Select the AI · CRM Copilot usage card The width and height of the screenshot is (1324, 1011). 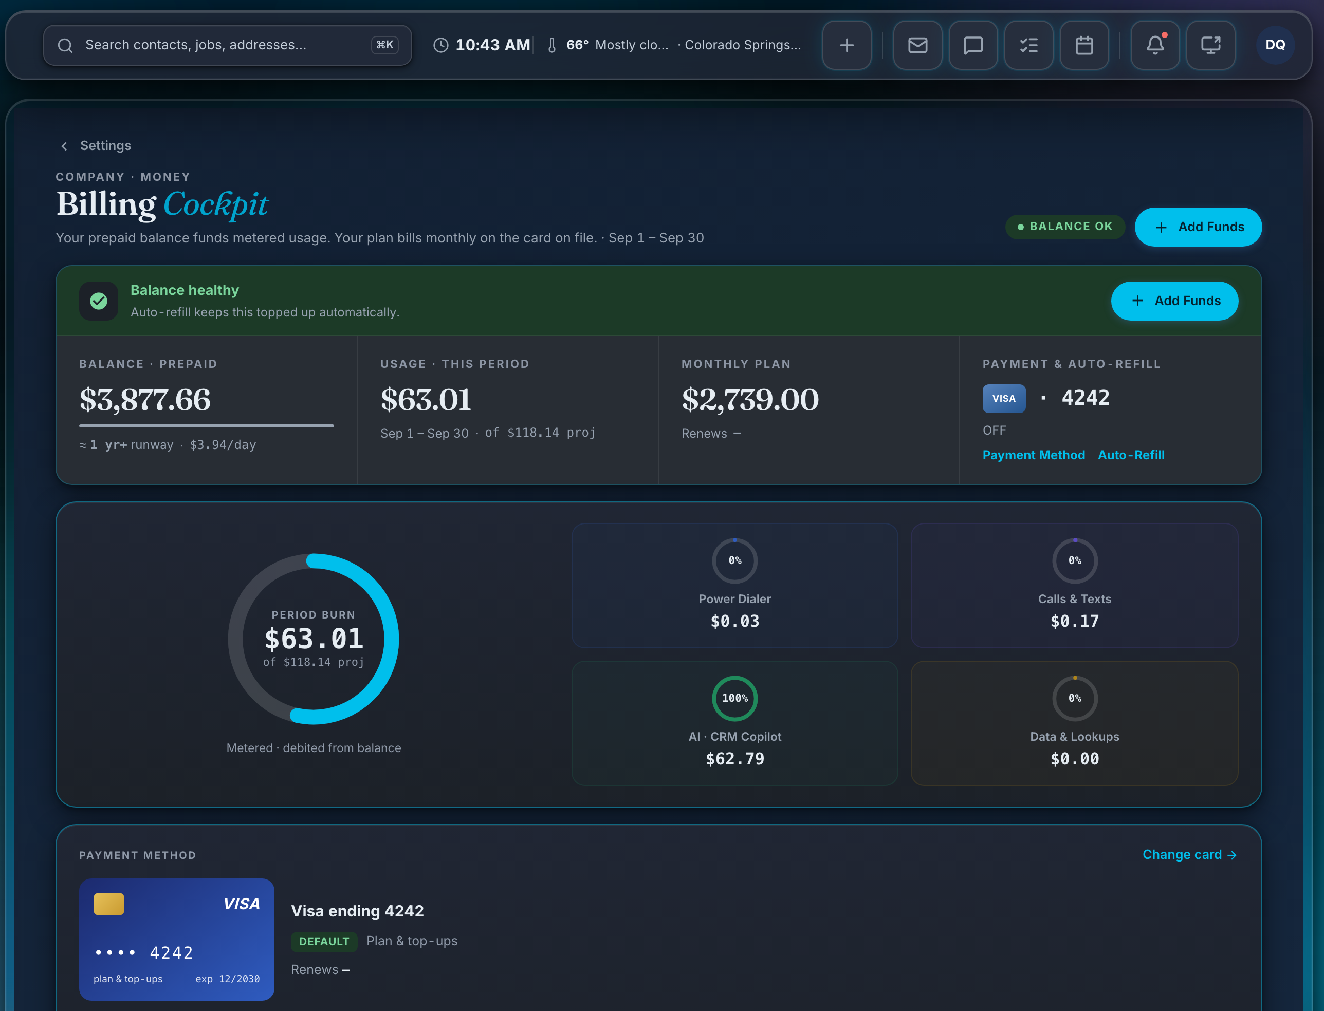[x=734, y=723]
